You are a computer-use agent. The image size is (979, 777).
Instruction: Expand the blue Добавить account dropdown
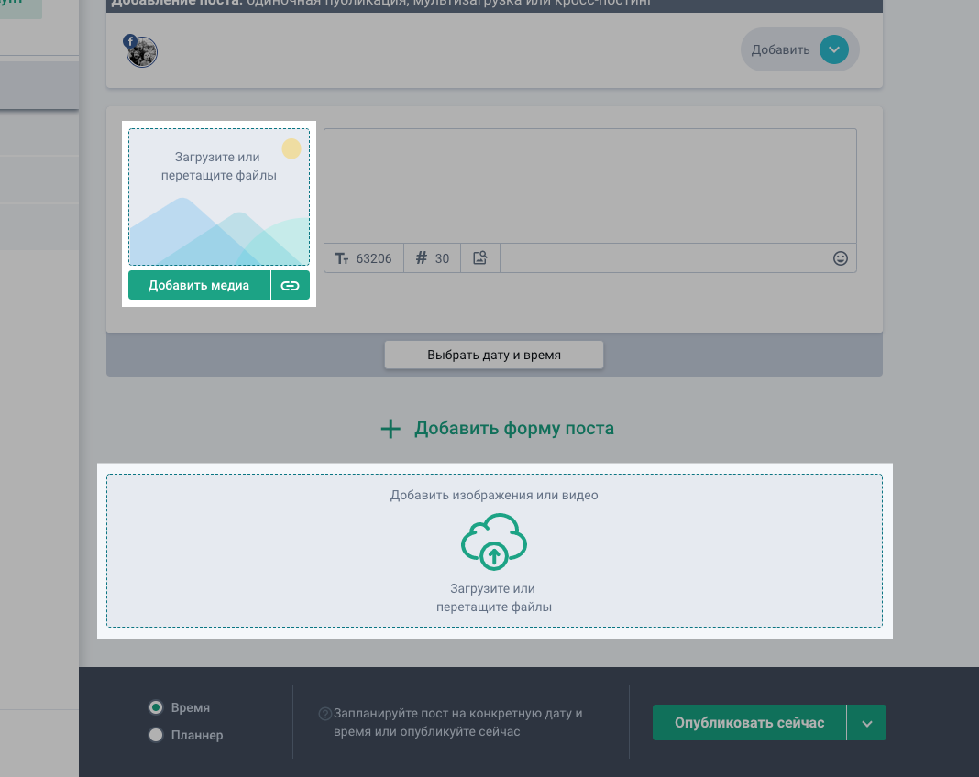point(833,49)
